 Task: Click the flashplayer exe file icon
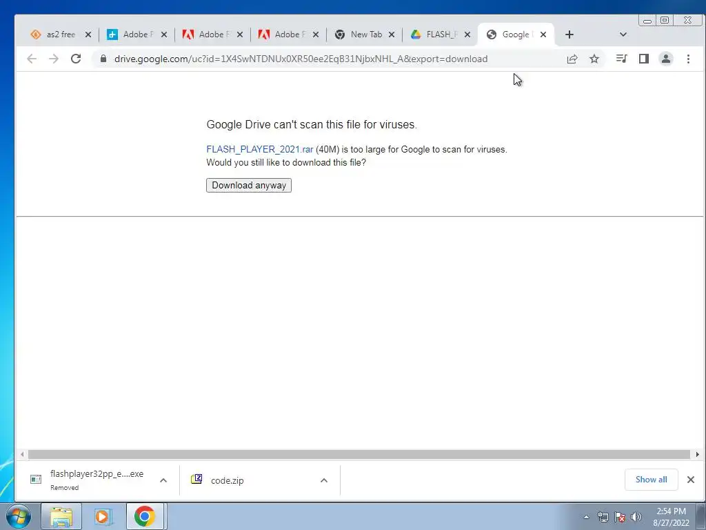click(36, 479)
